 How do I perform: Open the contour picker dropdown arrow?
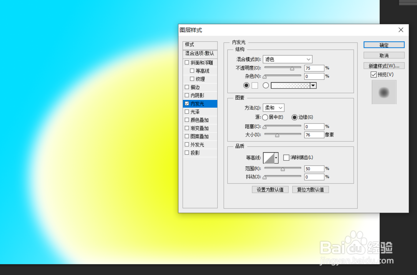pos(276,158)
